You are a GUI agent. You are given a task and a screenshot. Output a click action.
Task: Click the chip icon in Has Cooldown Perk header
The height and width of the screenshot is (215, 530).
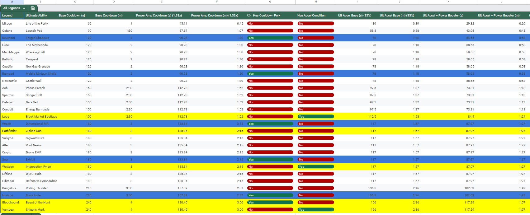tap(249, 15)
